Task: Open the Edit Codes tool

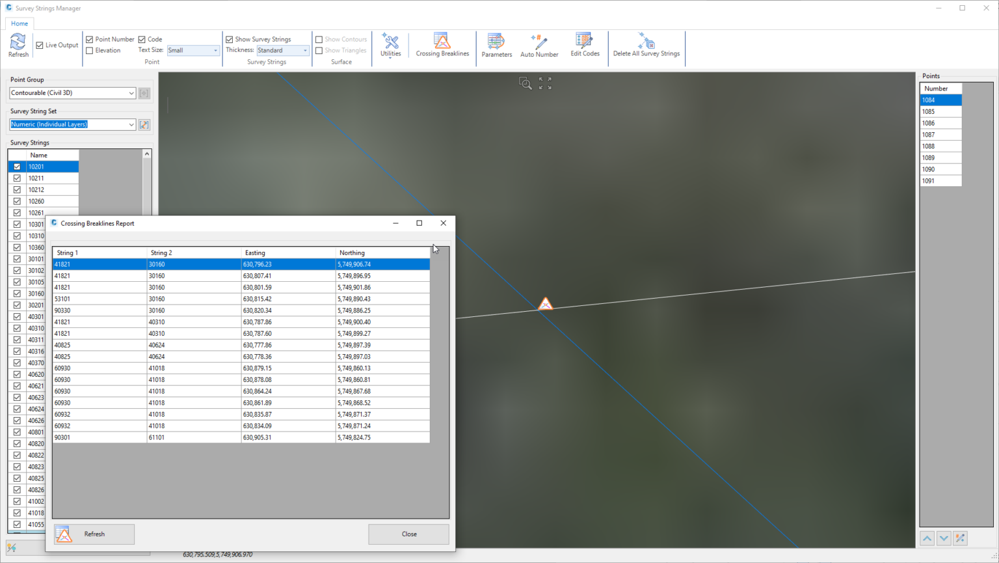Action: tap(585, 45)
